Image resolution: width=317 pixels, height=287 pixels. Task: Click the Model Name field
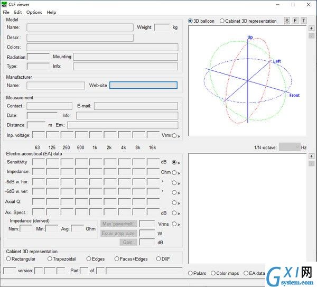click(x=80, y=27)
